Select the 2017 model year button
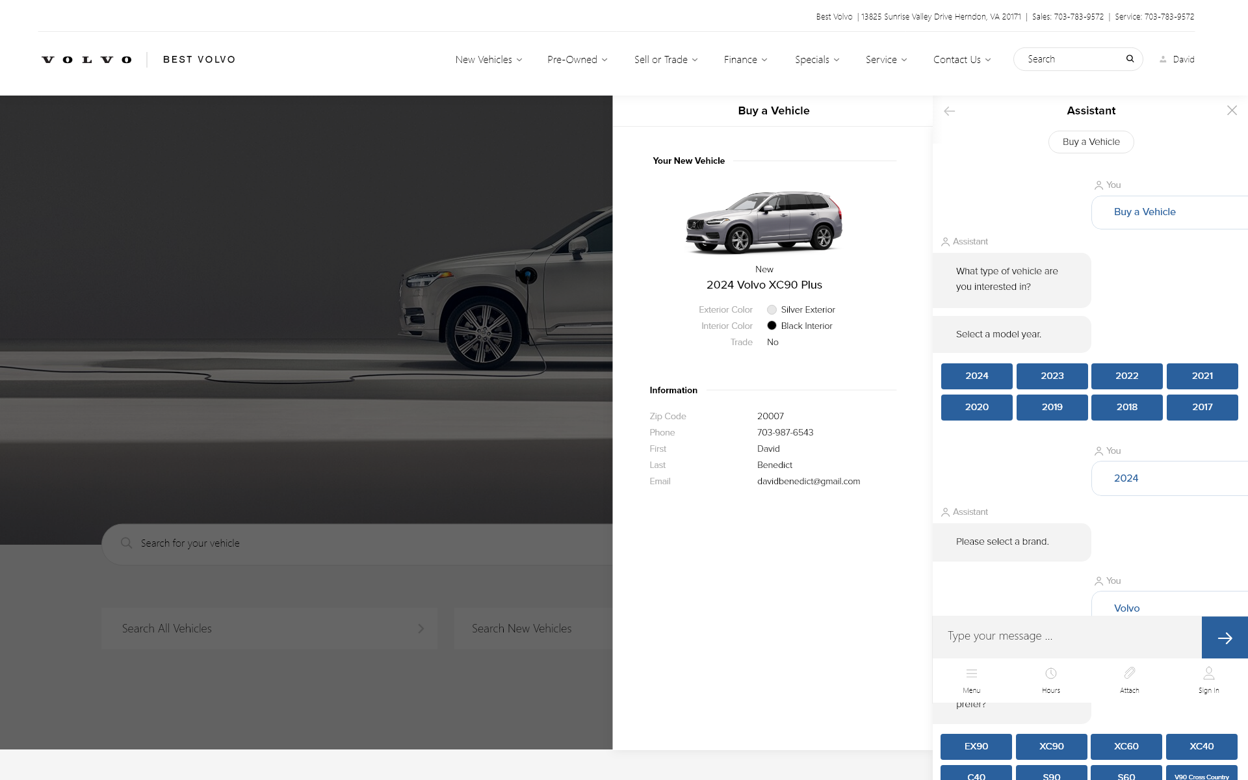The height and width of the screenshot is (780, 1248). (1202, 408)
